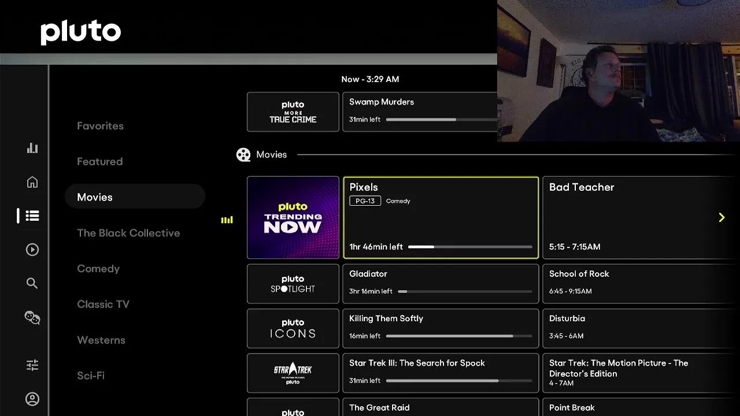Click Star Trek III progress bar
The width and height of the screenshot is (740, 416).
coord(459,380)
